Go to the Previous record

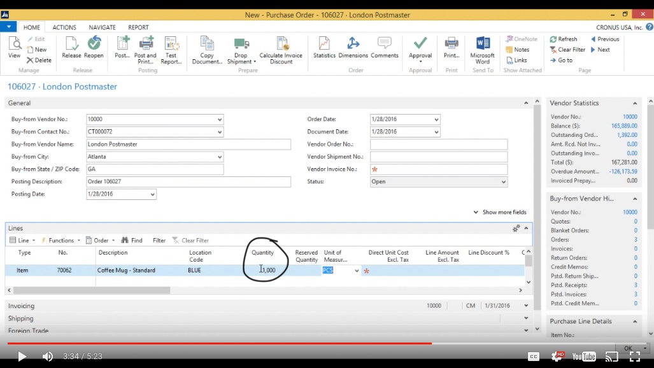pos(605,39)
